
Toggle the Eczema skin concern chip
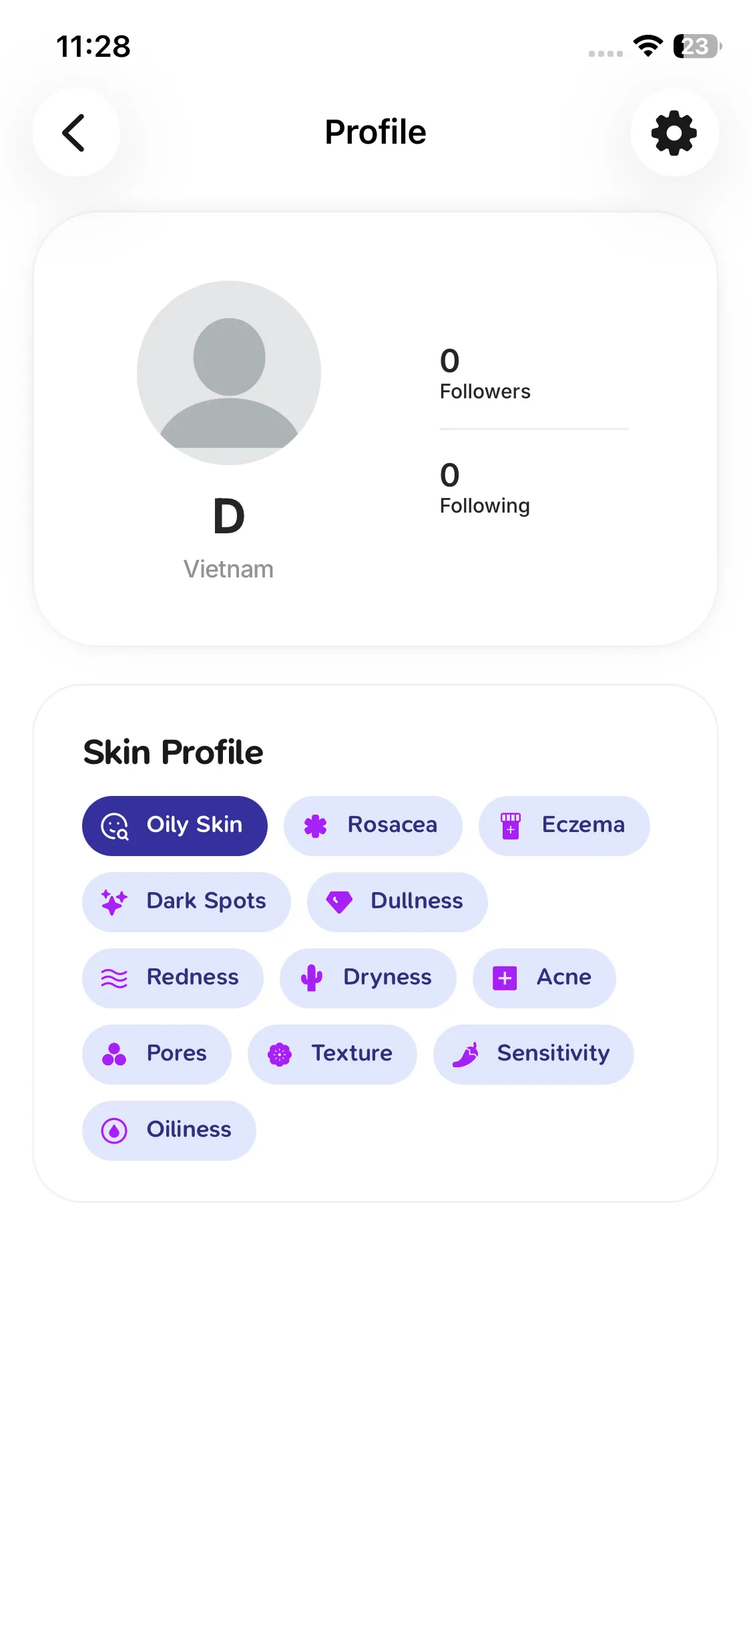coord(563,825)
